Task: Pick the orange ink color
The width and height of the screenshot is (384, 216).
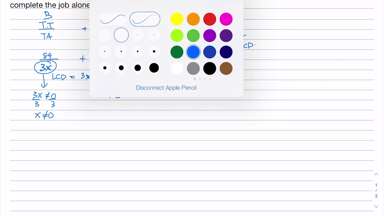Action: pyautogui.click(x=193, y=19)
